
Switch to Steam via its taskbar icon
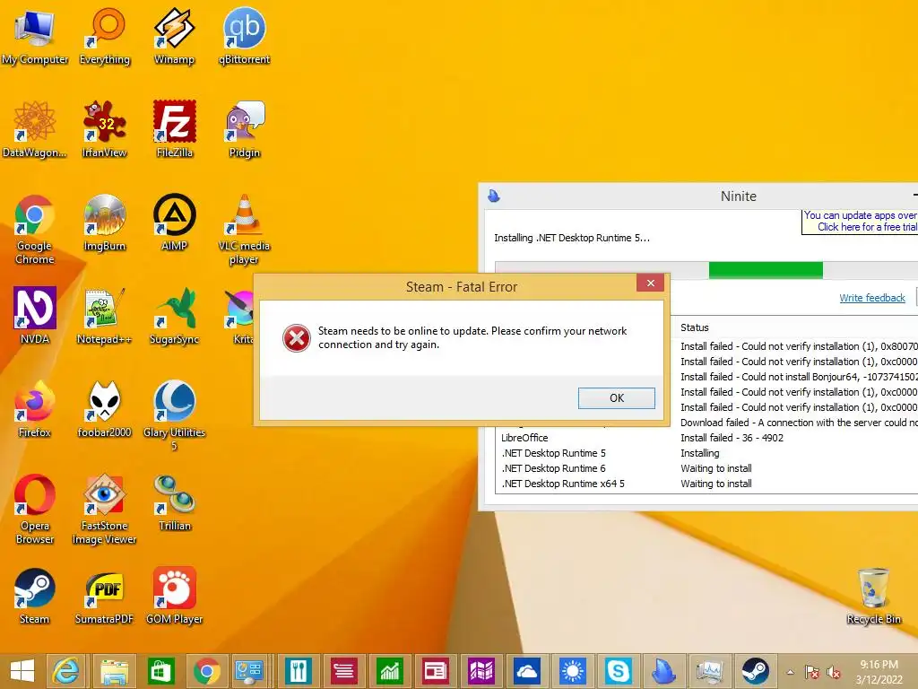756,671
